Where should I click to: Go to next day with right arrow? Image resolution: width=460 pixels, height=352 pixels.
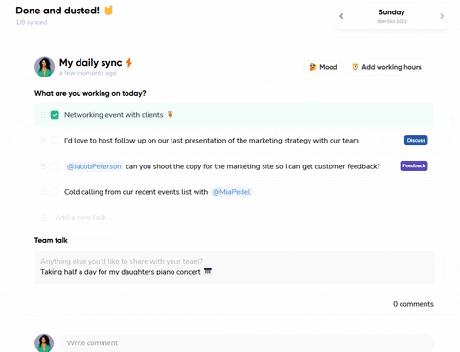[442, 16]
